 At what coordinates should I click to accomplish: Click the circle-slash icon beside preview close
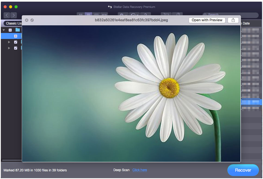point(32,20)
